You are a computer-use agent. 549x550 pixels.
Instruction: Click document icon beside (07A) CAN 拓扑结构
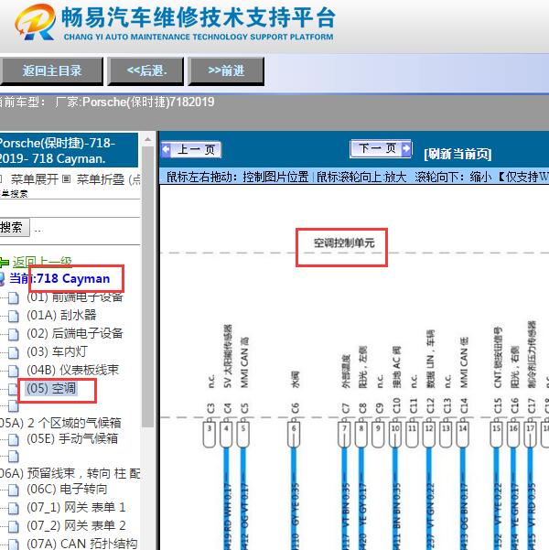tap(14, 544)
